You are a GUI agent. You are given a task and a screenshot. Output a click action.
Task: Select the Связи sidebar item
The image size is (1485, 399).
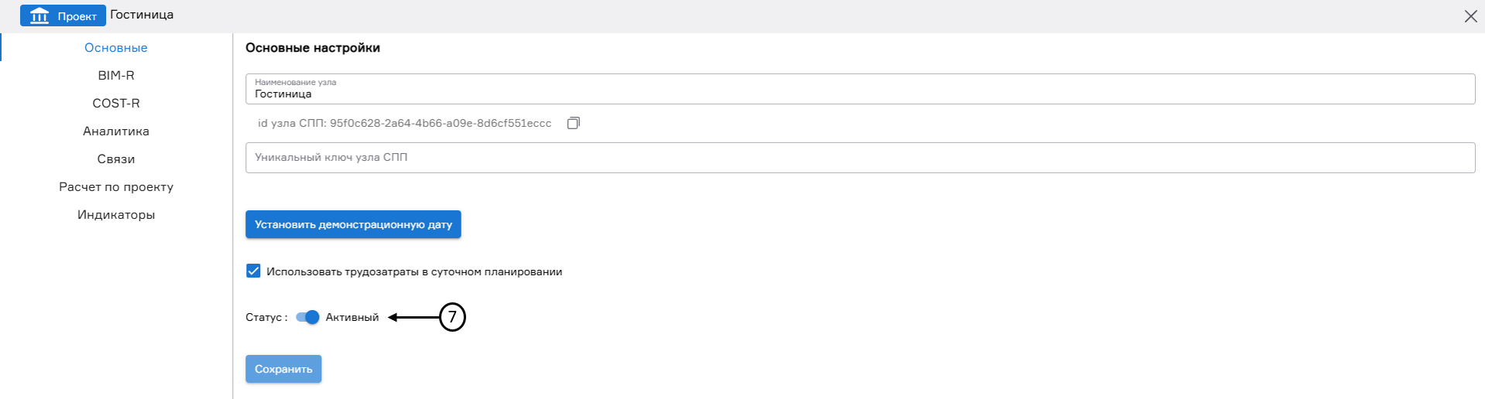(116, 159)
